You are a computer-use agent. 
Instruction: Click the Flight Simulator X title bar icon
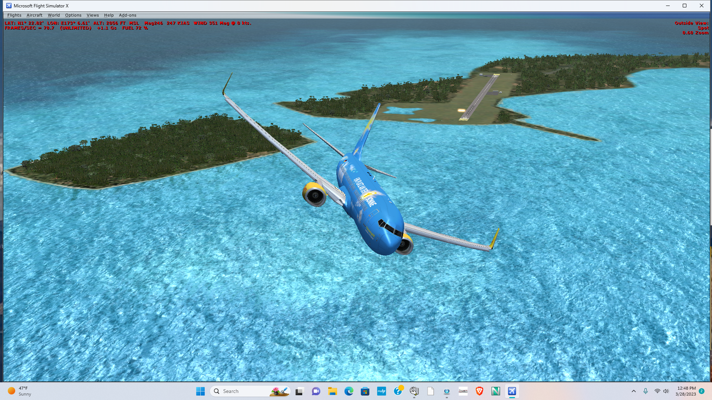coord(9,6)
